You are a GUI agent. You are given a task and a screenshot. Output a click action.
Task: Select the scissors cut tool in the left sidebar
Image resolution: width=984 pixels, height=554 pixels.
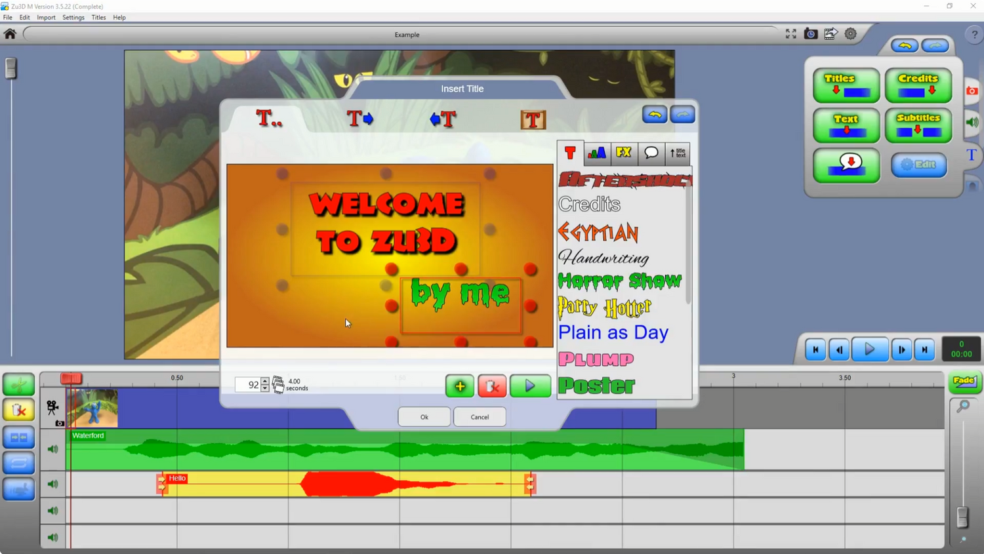tap(18, 385)
